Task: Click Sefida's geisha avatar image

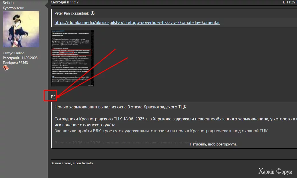Action: [x=21, y=29]
